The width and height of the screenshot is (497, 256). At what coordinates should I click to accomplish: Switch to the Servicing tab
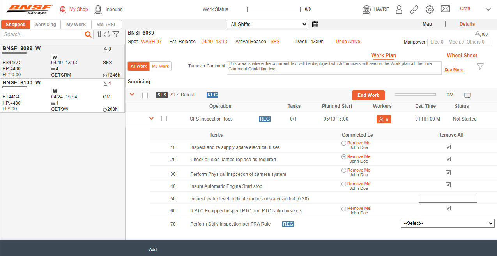46,25
